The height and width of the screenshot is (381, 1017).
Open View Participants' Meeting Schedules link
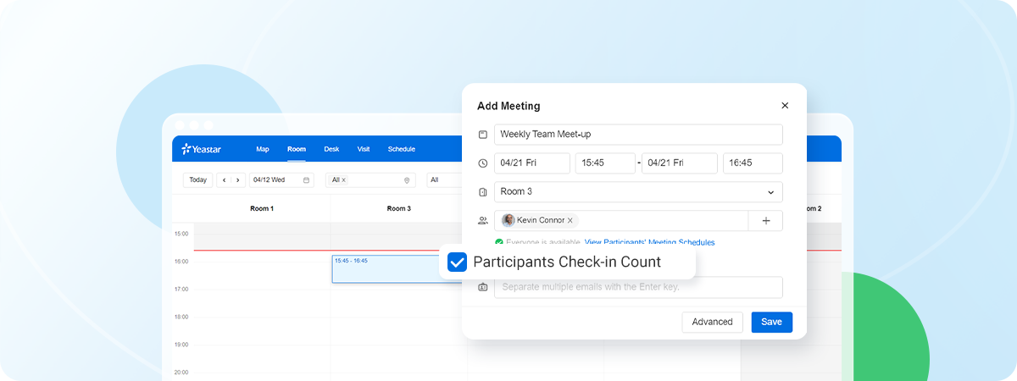649,242
